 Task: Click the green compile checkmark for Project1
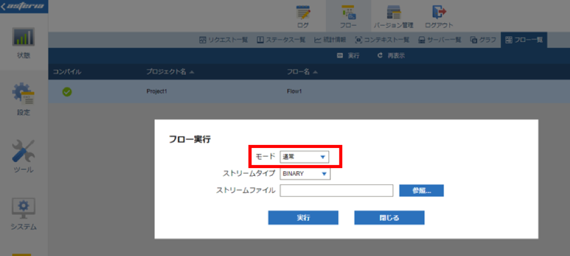67,92
